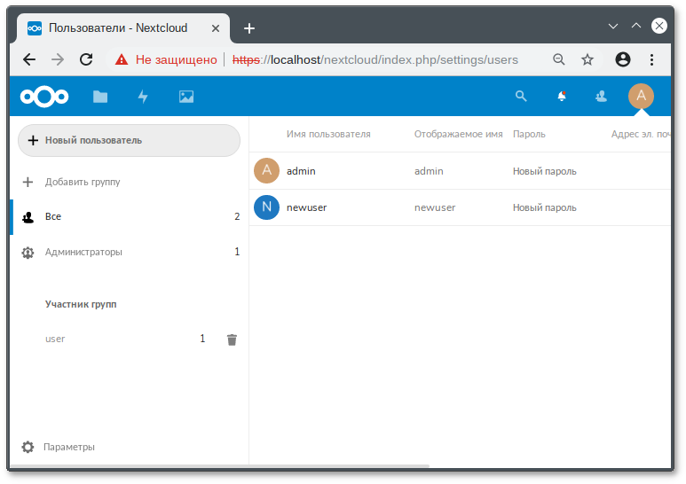
Task: Open a new browser tab
Action: (249, 28)
